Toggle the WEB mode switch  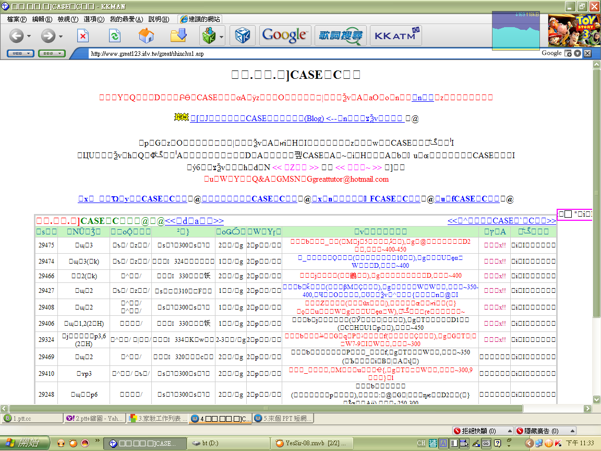[x=20, y=53]
